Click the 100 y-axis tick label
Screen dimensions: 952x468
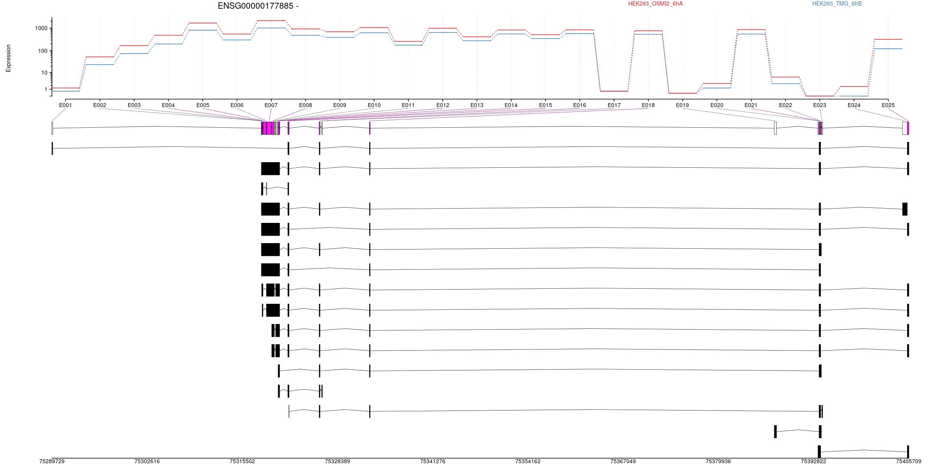[x=43, y=51]
